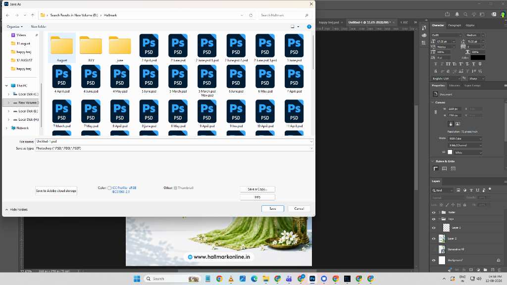Click Save to Adobe cloud storage
The height and width of the screenshot is (285, 507).
tap(56, 191)
